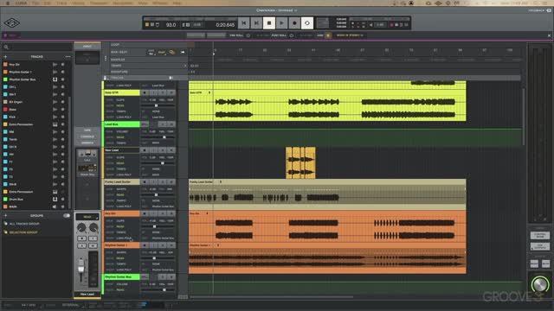Image resolution: width=554 pixels, height=311 pixels.
Task: Click the arrow icon in the Markers row
Action: tap(183, 52)
